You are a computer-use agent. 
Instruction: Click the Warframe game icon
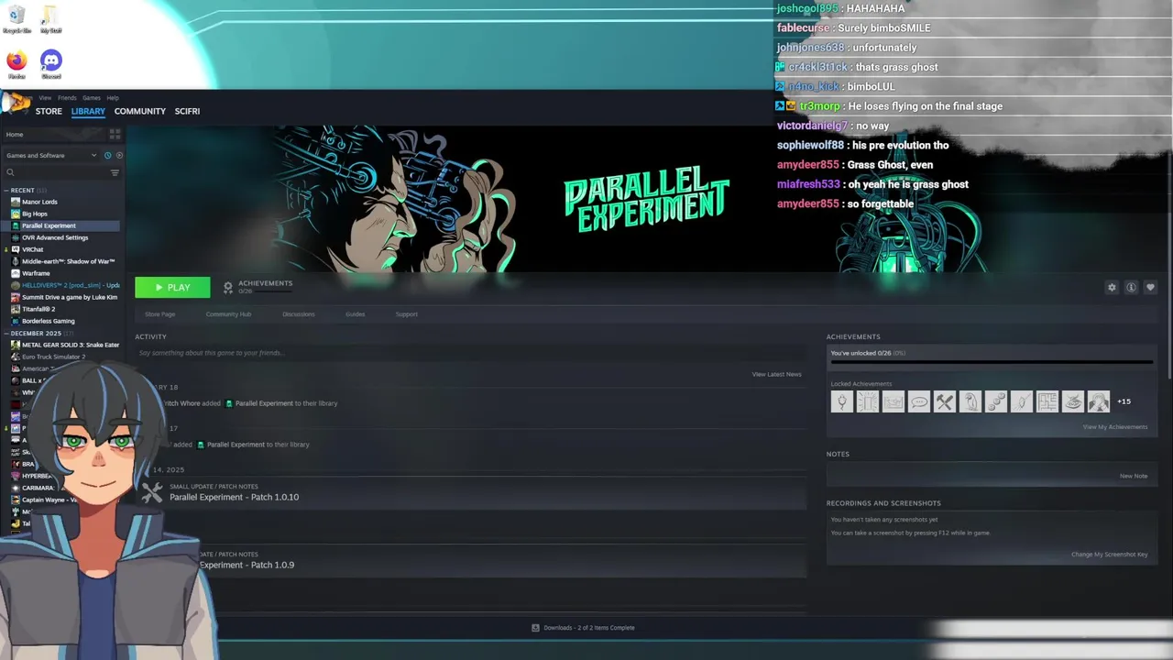(16, 273)
